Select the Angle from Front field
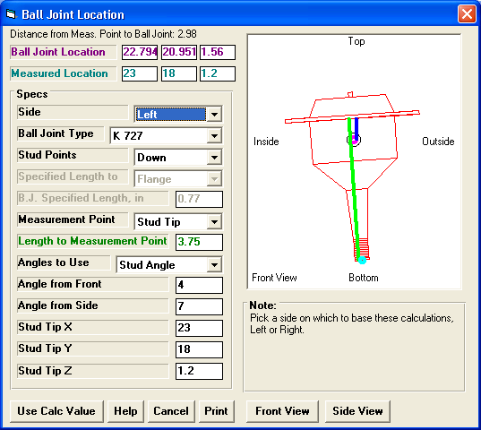 199,285
